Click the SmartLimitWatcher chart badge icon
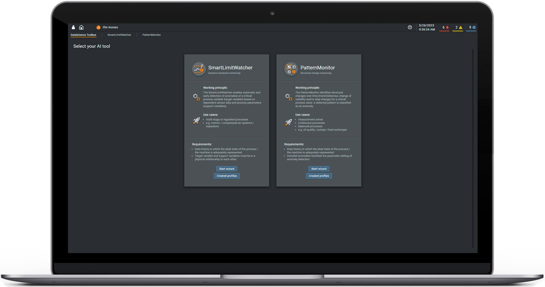 pos(198,69)
